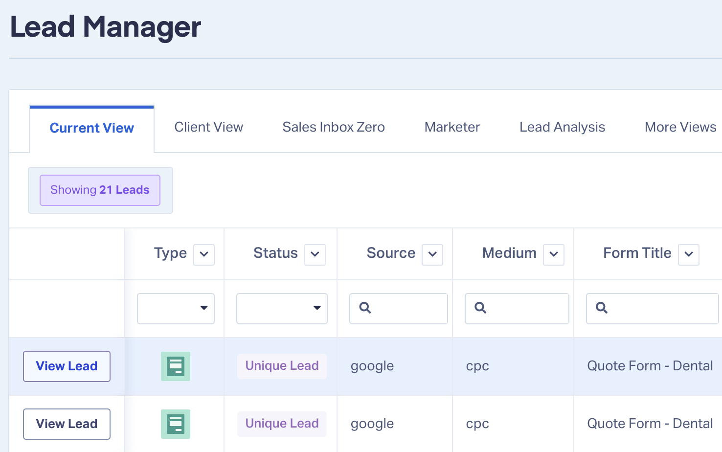
Task: Open the Source column menu chevron
Action: pos(432,254)
